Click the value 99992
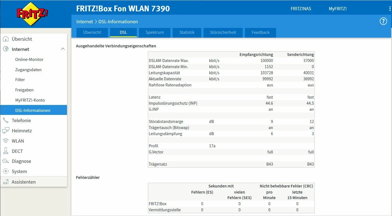392x216 pixels. click(x=268, y=79)
